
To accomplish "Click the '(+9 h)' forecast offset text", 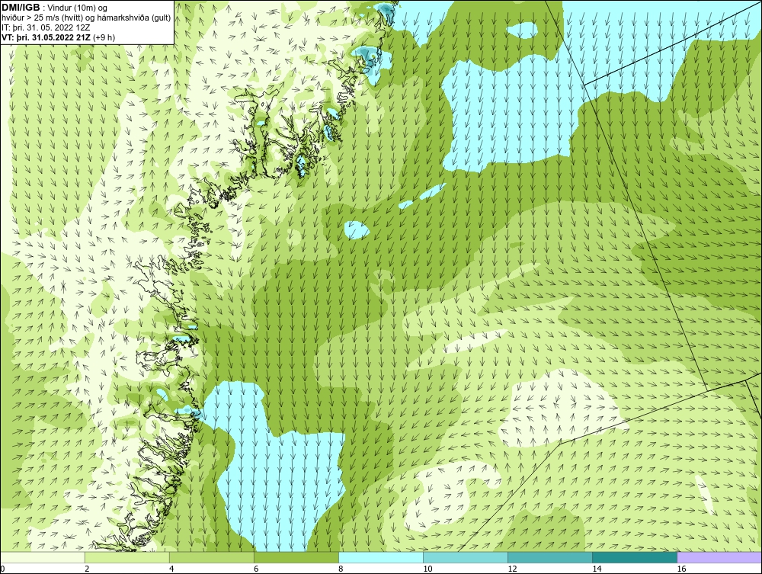I will click(x=103, y=37).
